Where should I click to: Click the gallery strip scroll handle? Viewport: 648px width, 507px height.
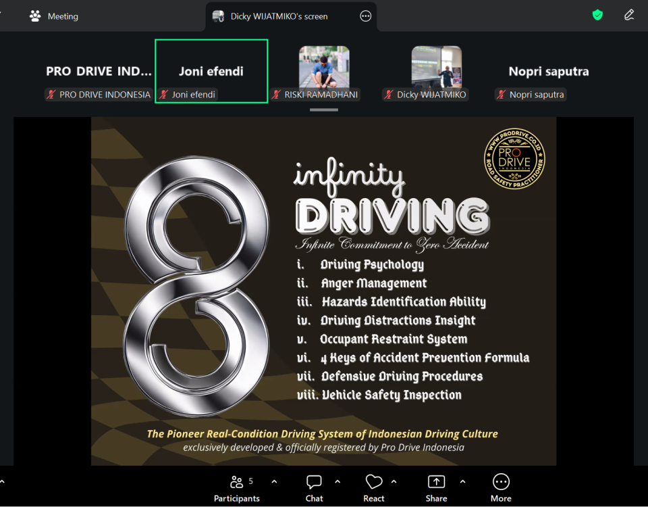(324, 110)
